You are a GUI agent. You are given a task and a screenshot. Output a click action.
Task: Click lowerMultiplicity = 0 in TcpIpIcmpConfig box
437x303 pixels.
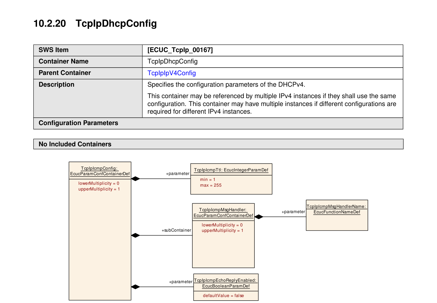point(99,183)
